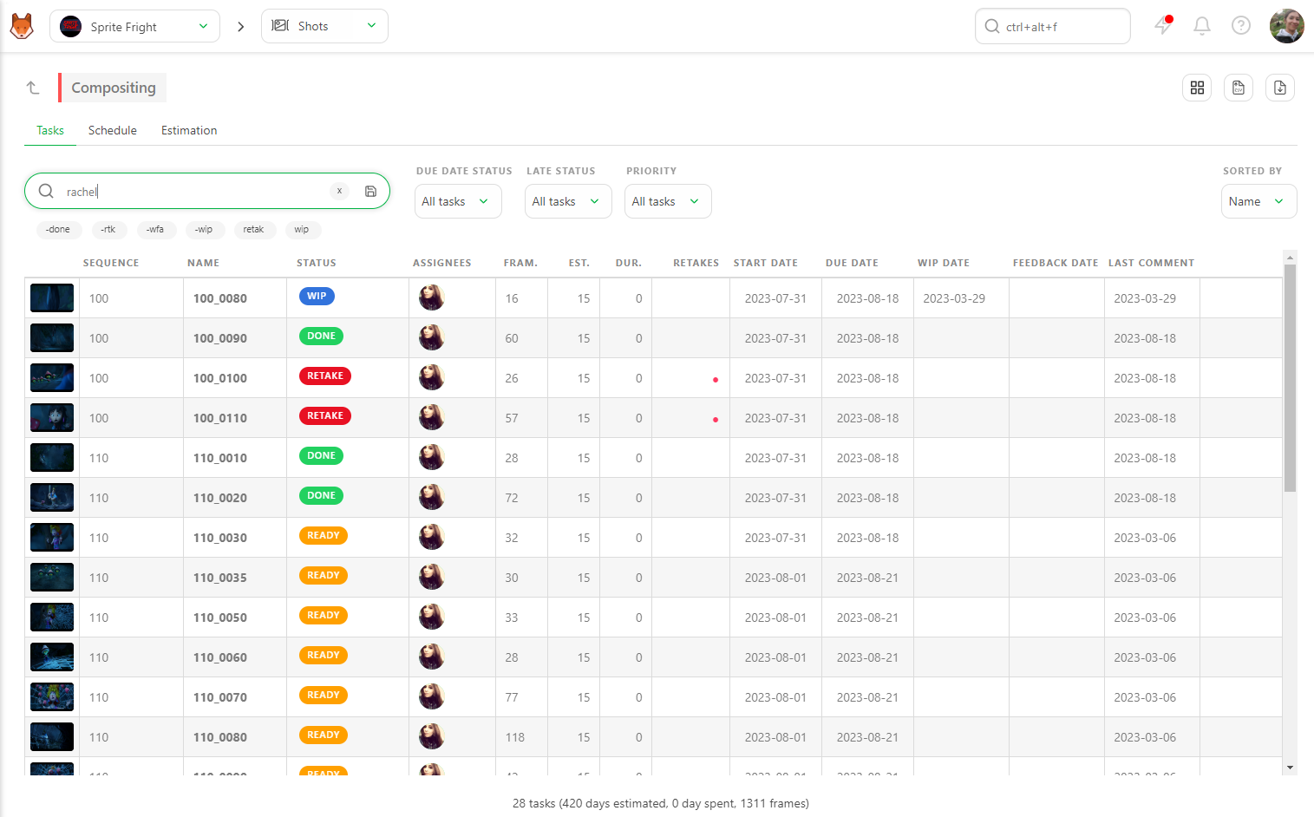
Task: Toggle the retak filter tag
Action: [x=253, y=230]
